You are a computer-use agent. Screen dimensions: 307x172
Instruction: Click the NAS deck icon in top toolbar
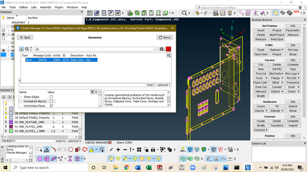[296, 12]
